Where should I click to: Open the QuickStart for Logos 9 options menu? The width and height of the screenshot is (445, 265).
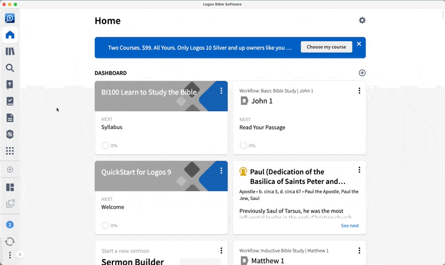point(221,171)
